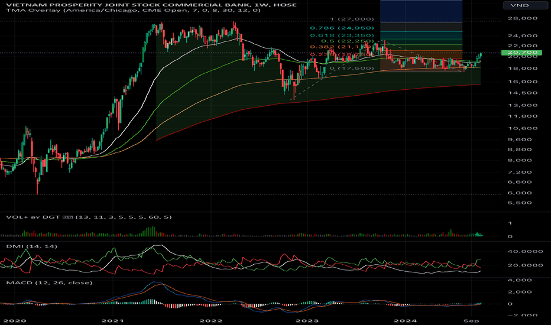Viewport: 551px width, 325px height.
Task: Select the Vietnam Prosperity Bank chart title
Action: click(151, 5)
